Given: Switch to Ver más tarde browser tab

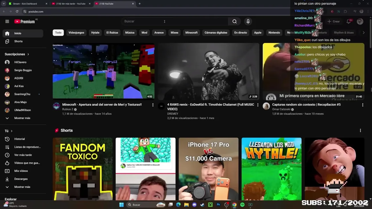Looking at the screenshot, I should point(71,4).
